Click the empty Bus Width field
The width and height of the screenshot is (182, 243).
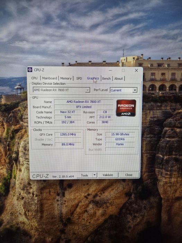[x=120, y=149]
